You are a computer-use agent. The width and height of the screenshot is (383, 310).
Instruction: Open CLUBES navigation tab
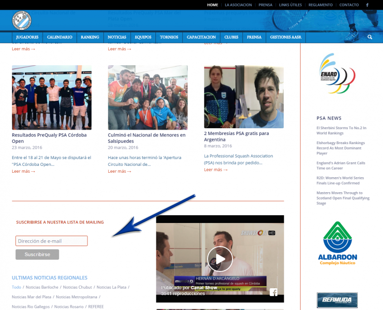pos(231,37)
